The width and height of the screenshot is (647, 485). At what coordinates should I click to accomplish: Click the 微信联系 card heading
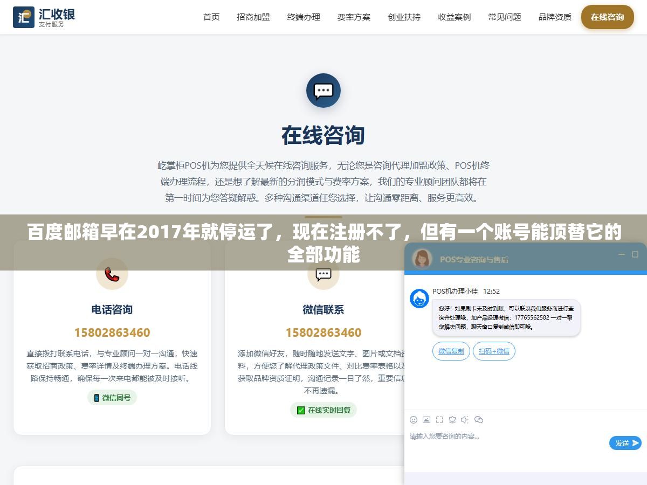point(323,310)
